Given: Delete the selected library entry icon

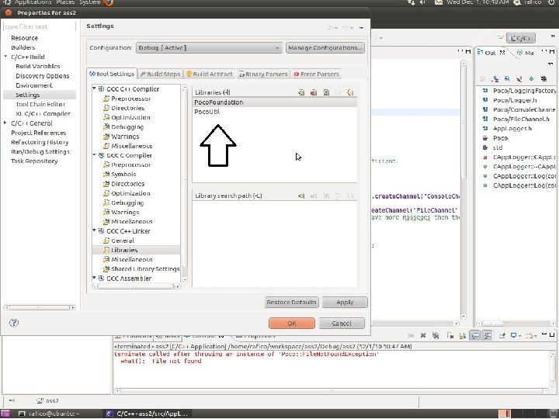Looking at the screenshot, I should tap(314, 92).
